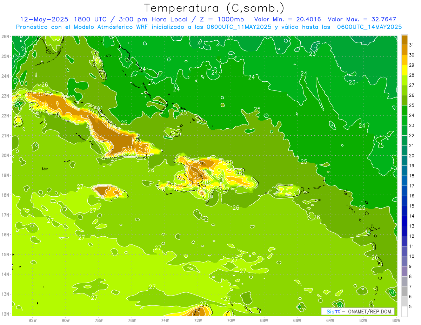
Task: Click the "19N" latitude axis label
Action: click(5, 175)
